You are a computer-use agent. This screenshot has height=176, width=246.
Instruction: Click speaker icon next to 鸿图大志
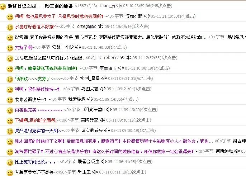click(103, 89)
